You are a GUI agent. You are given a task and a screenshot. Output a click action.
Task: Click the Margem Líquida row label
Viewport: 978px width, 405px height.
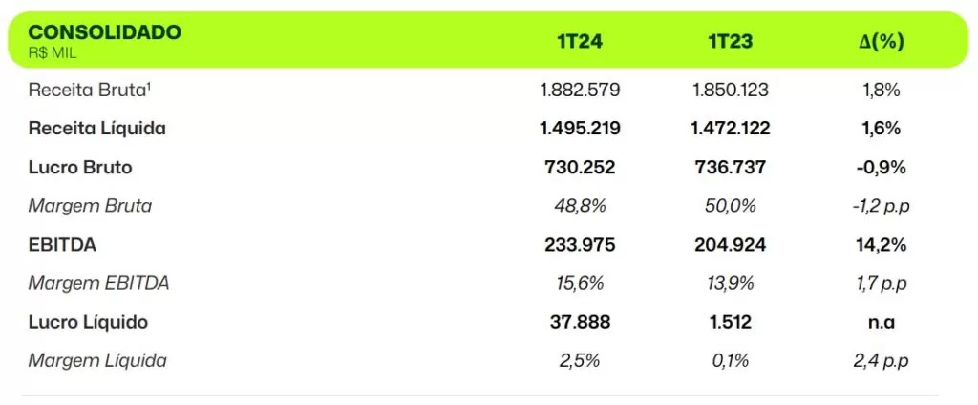(x=97, y=361)
